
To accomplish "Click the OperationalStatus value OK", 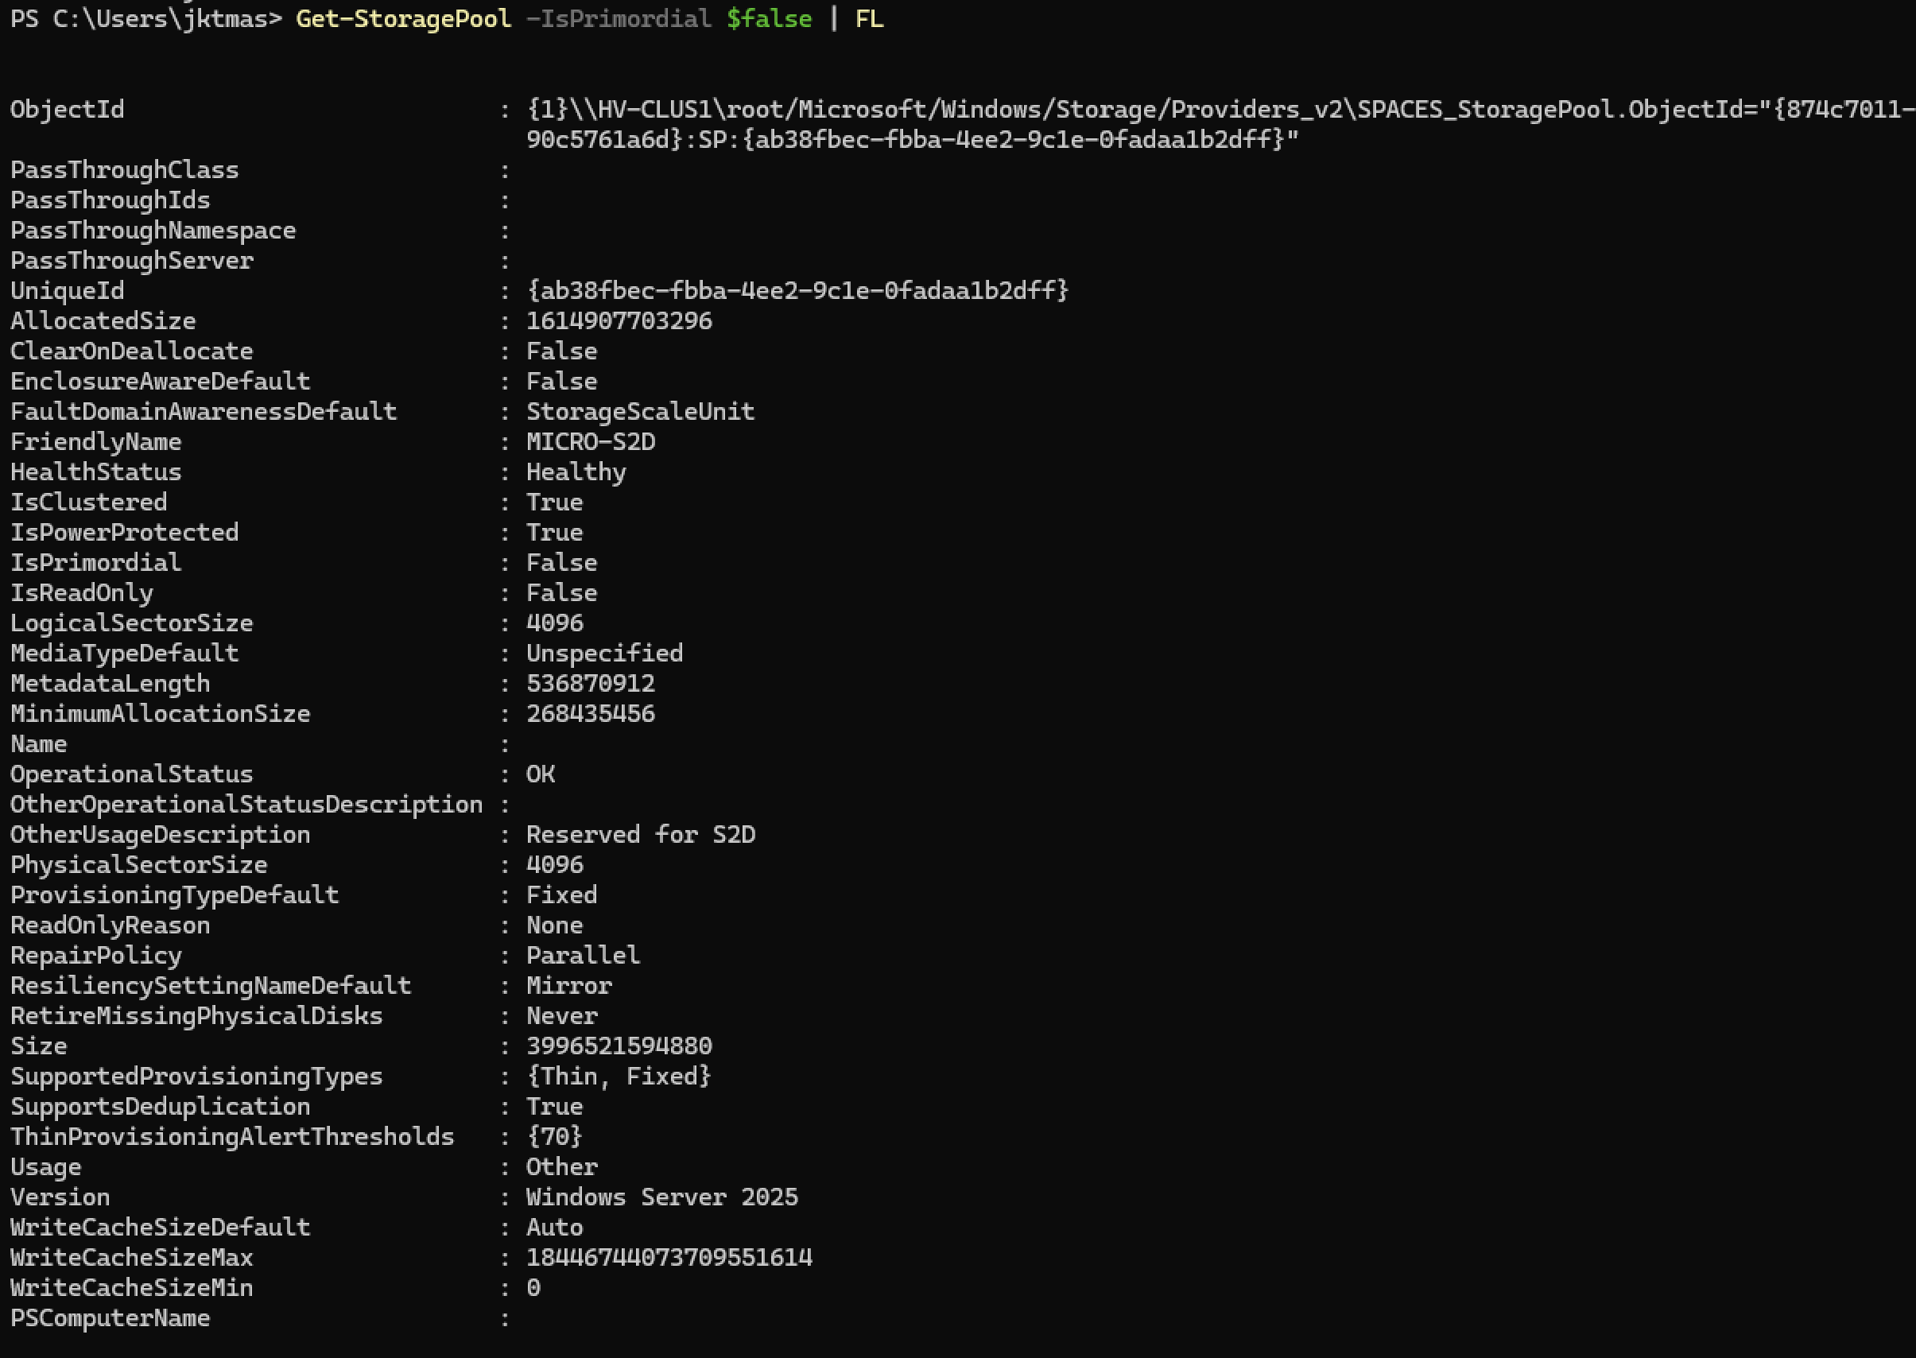I will pyautogui.click(x=540, y=774).
